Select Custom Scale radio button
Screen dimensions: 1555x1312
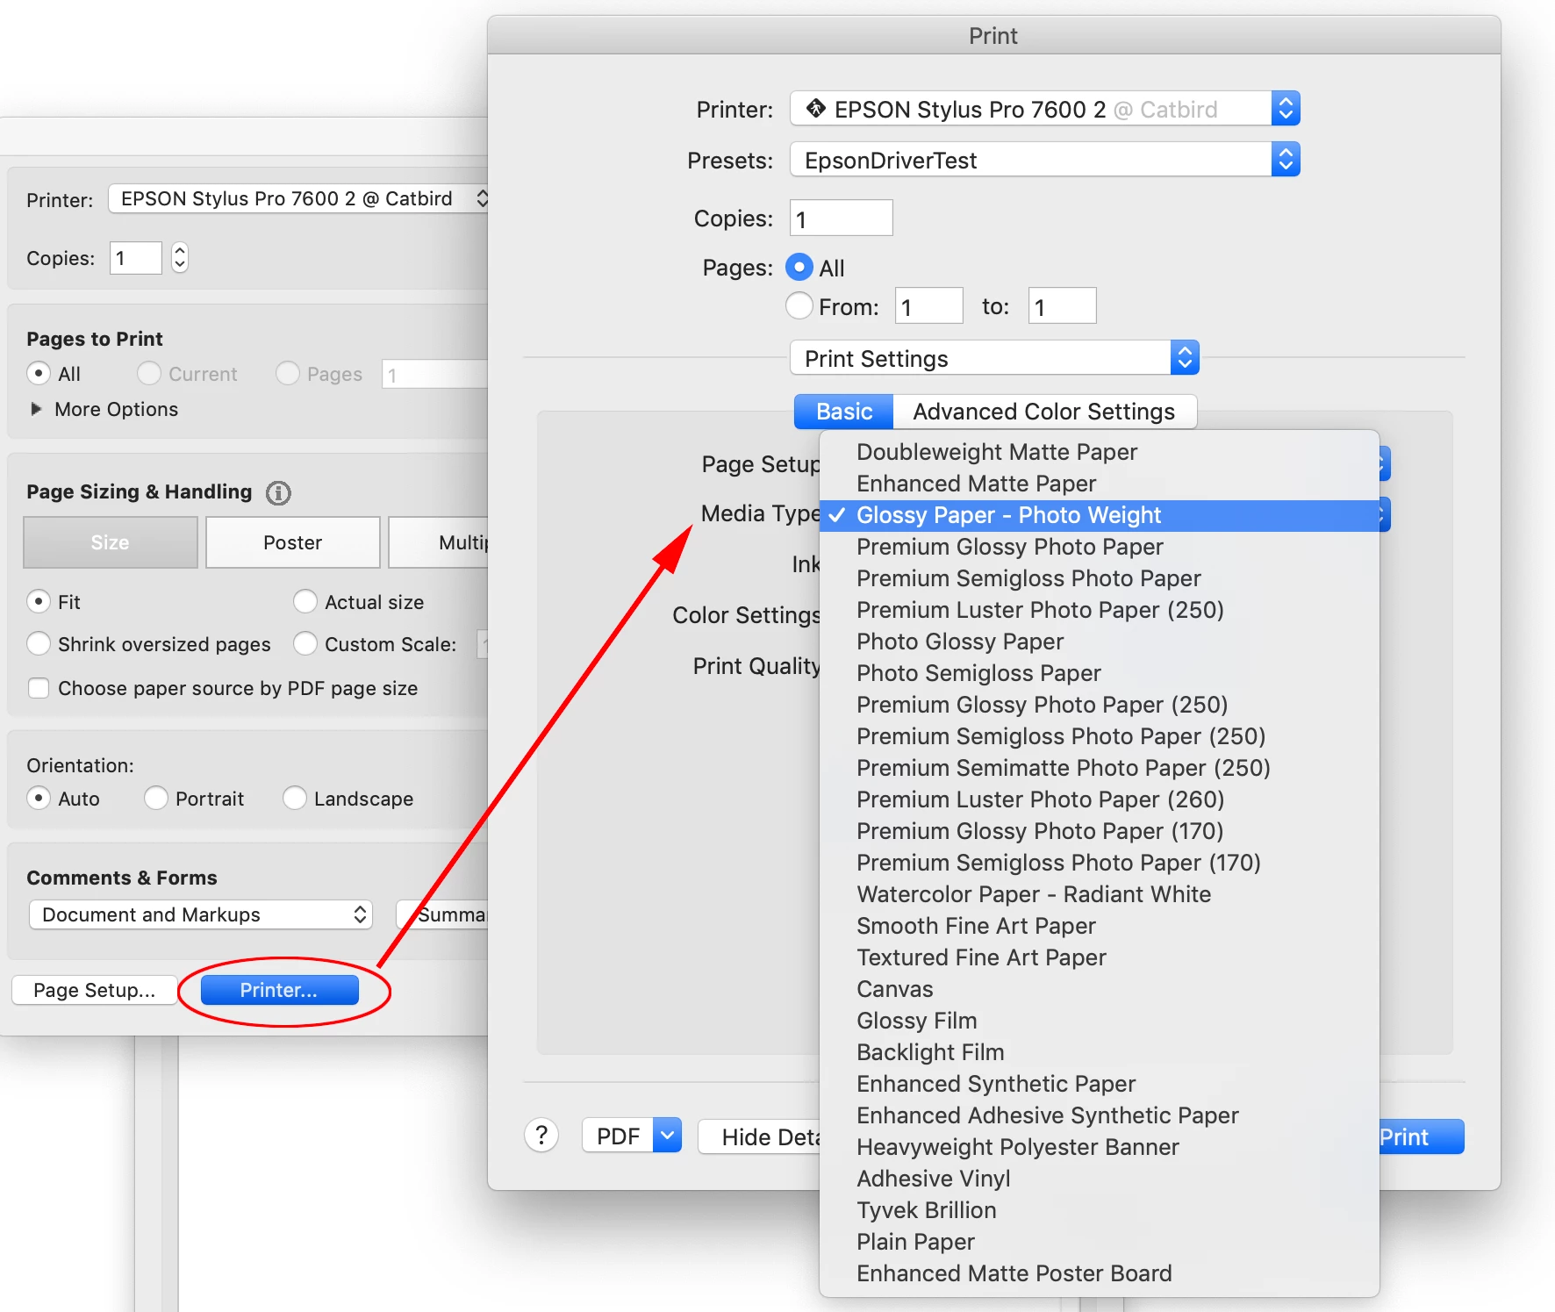click(x=305, y=643)
